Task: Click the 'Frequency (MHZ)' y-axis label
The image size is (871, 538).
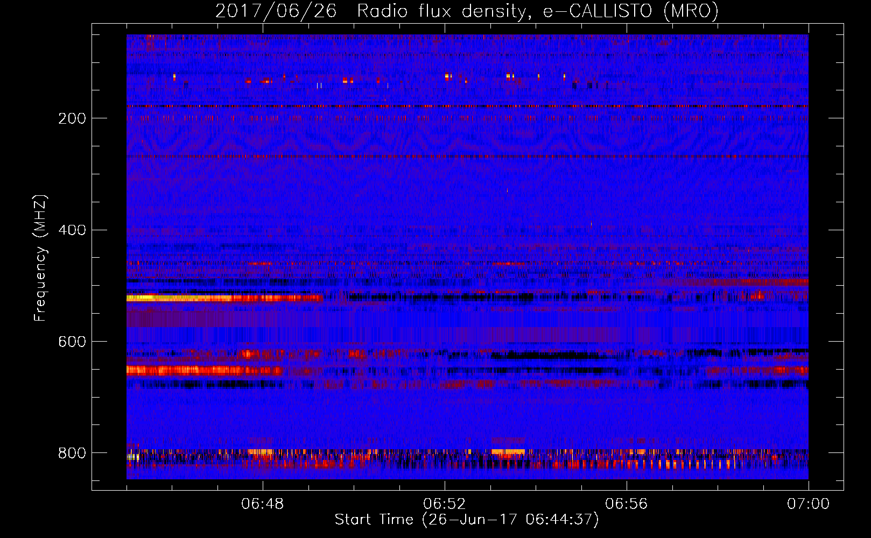Action: [40, 258]
